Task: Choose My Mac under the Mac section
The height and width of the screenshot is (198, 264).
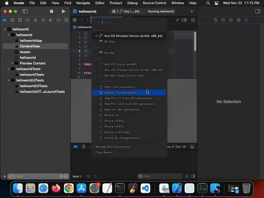Action: [x=129, y=53]
